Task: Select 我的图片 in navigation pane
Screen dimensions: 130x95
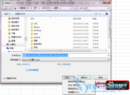Action: (x=14, y=22)
